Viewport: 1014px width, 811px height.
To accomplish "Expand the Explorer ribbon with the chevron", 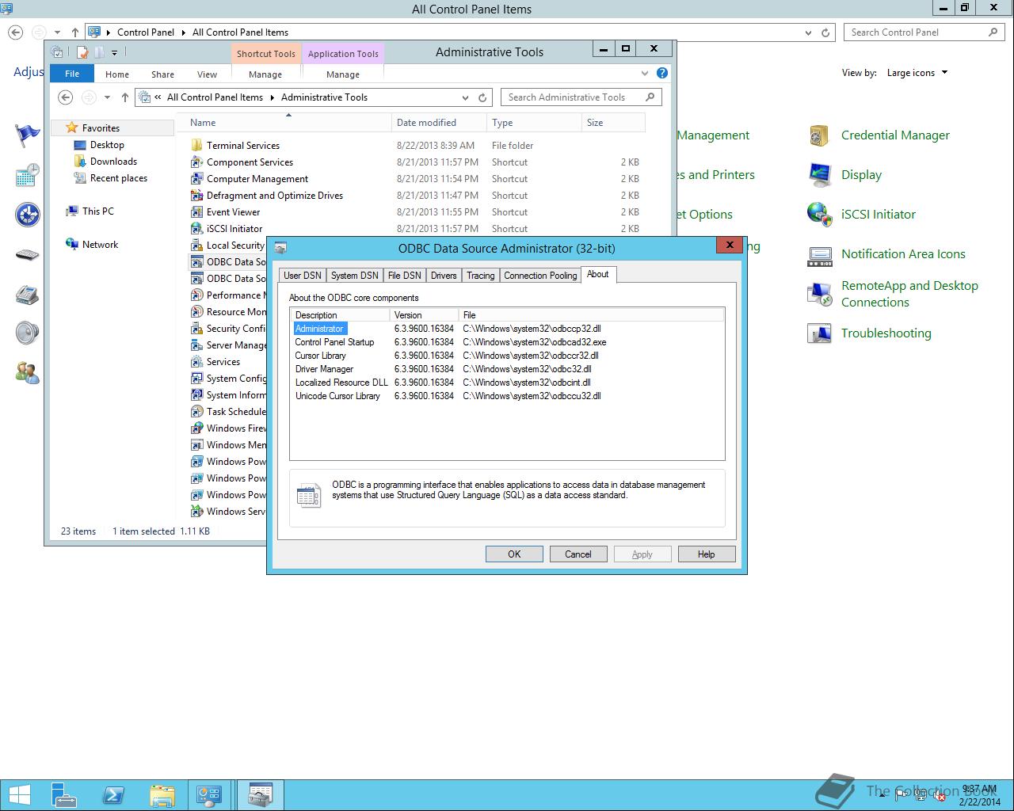I will tap(645, 74).
